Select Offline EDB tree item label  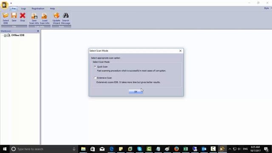pos(18,35)
